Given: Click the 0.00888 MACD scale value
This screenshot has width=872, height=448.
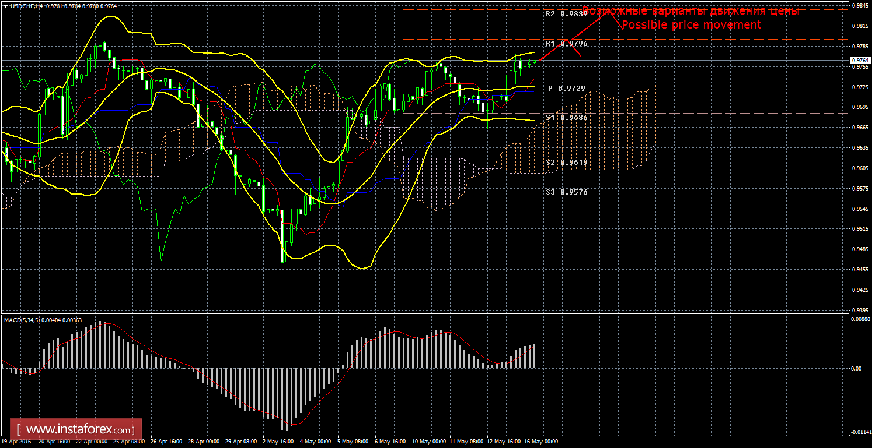Looking at the screenshot, I should pos(859,319).
